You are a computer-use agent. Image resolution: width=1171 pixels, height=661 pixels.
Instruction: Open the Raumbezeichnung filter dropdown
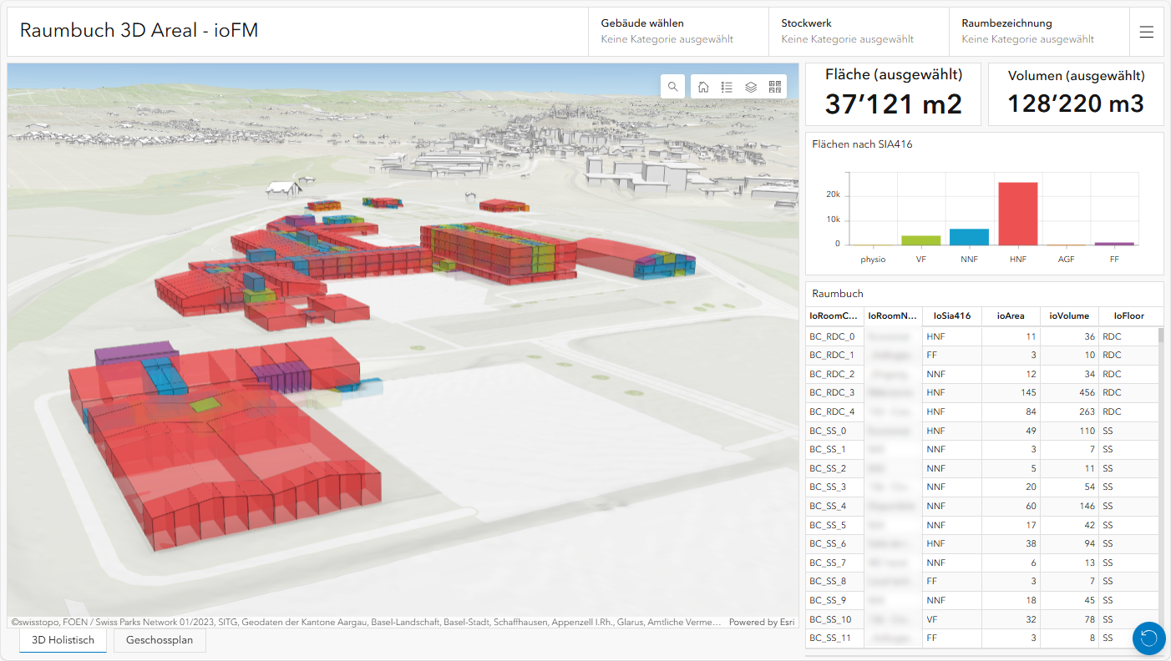pyautogui.click(x=1038, y=32)
